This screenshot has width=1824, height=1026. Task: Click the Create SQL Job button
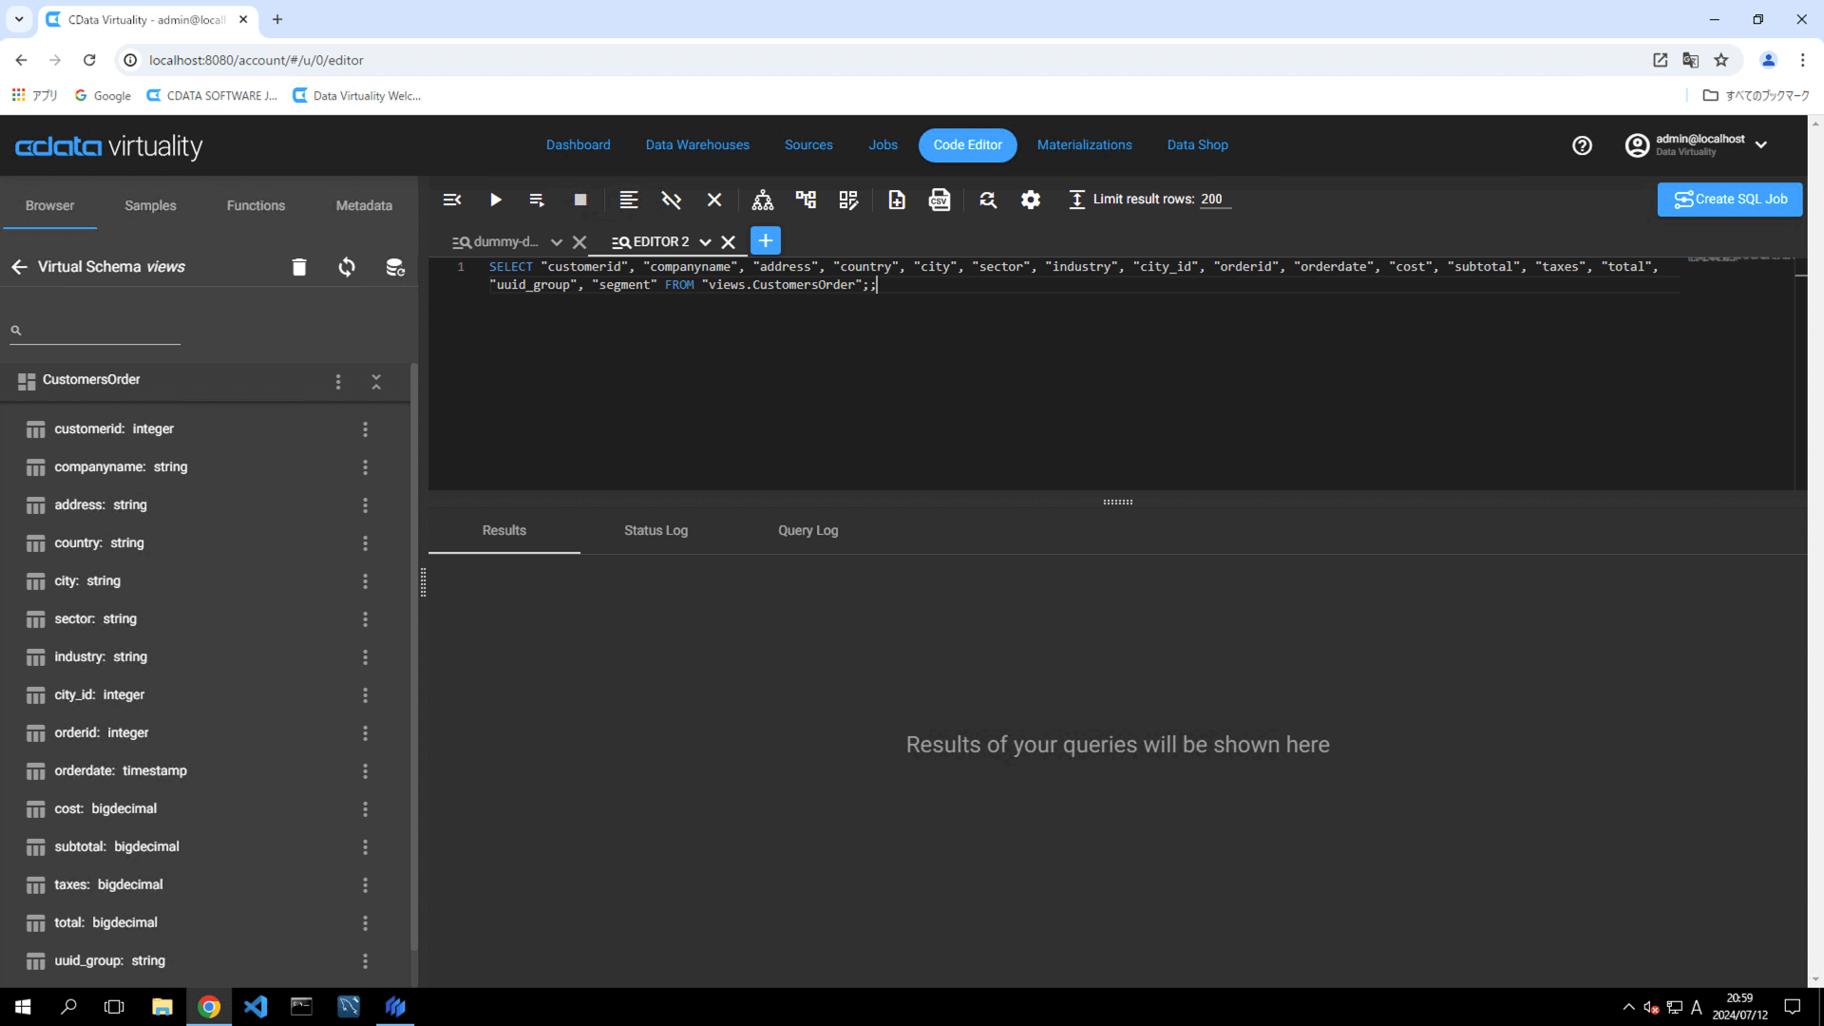(x=1729, y=199)
